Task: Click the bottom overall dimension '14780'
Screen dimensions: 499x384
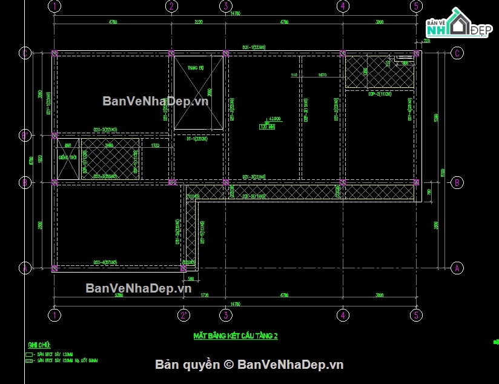Action: click(x=235, y=305)
